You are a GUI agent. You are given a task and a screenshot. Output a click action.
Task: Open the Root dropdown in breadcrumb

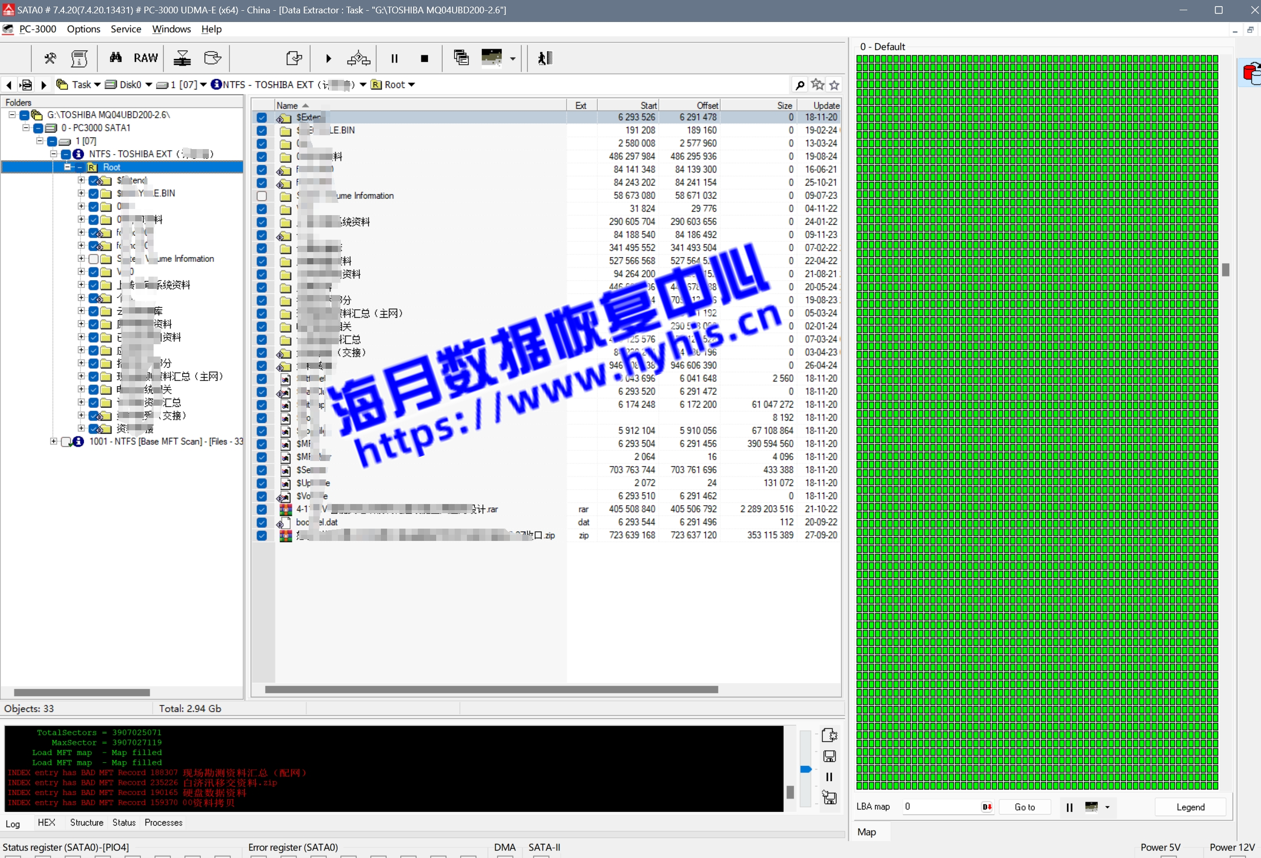411,85
